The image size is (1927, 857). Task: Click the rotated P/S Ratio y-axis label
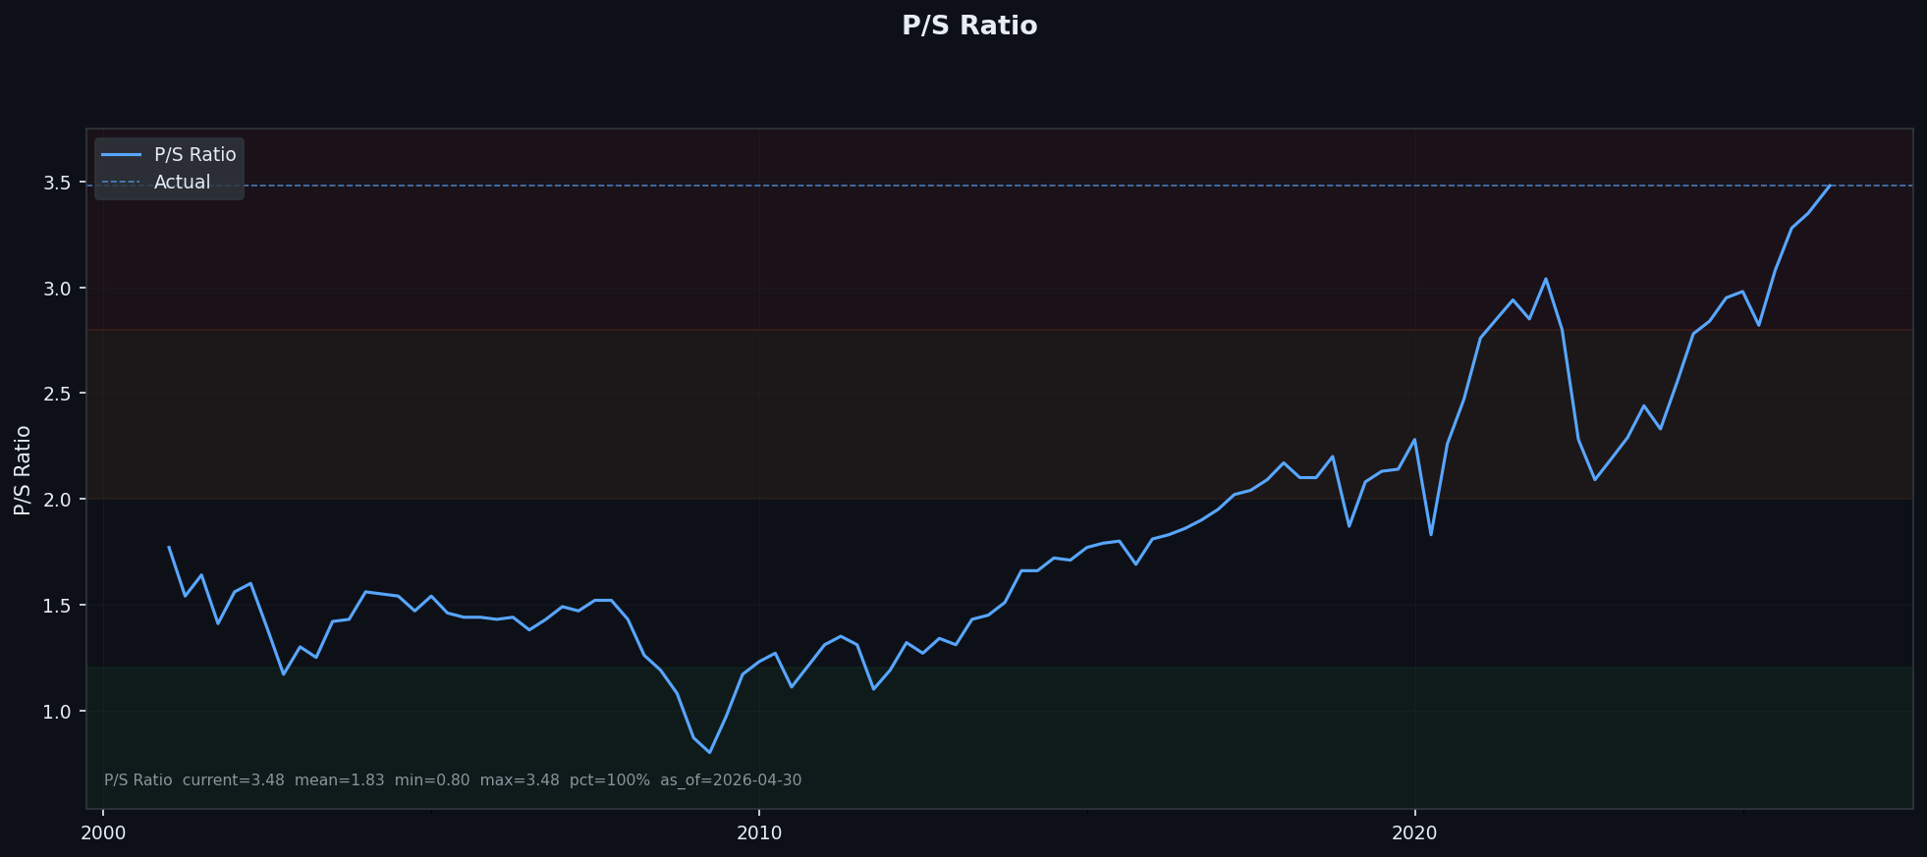[x=23, y=470]
